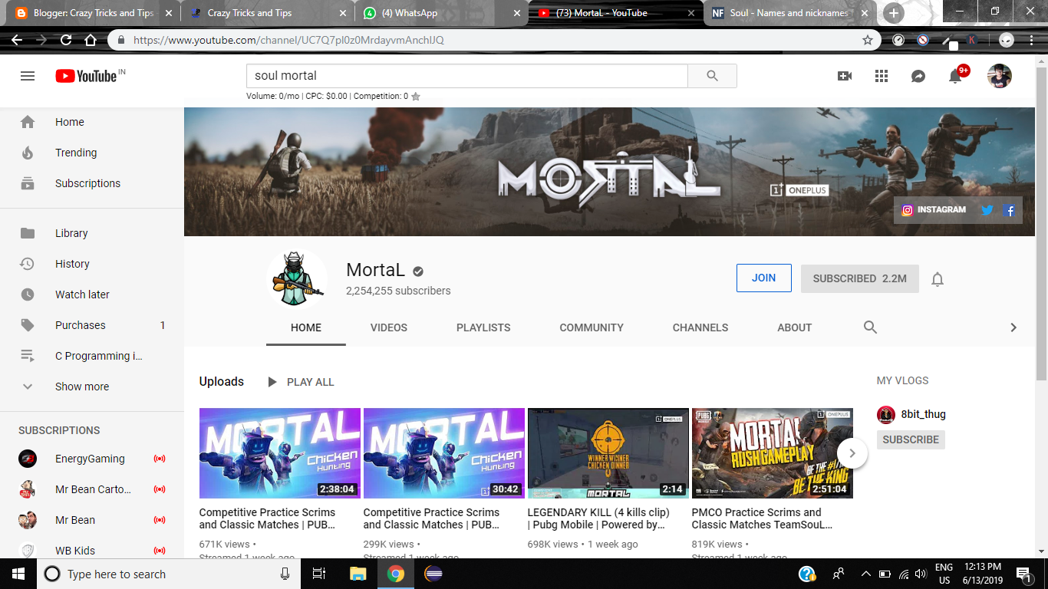
Task: Open Twitter link on channel banner
Action: point(987,210)
